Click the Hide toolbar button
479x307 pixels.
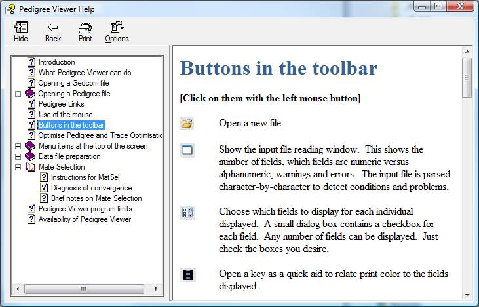pyautogui.click(x=21, y=31)
